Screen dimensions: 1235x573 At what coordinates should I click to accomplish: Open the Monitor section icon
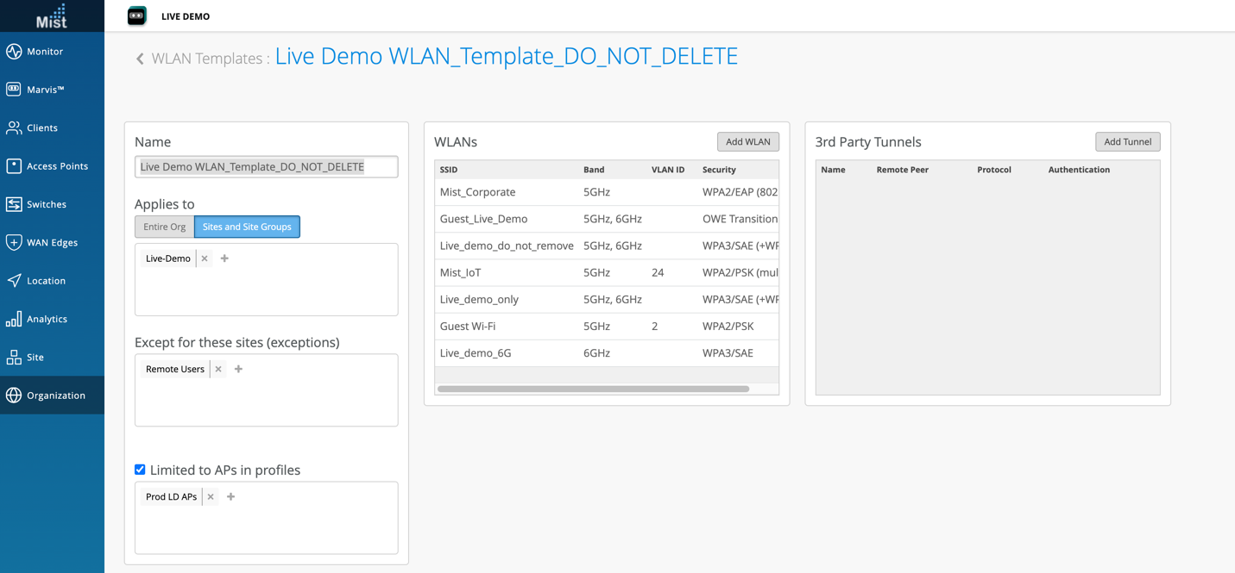point(14,52)
